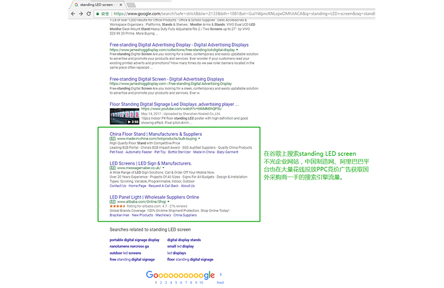The width and height of the screenshot is (444, 288).
Task: Expand the arrow next to jameshoggdisplay.com collections URL
Action: tap(237, 50)
